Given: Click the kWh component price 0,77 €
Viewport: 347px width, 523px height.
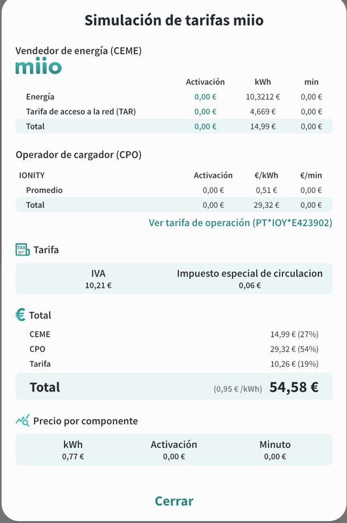Looking at the screenshot, I should (73, 456).
